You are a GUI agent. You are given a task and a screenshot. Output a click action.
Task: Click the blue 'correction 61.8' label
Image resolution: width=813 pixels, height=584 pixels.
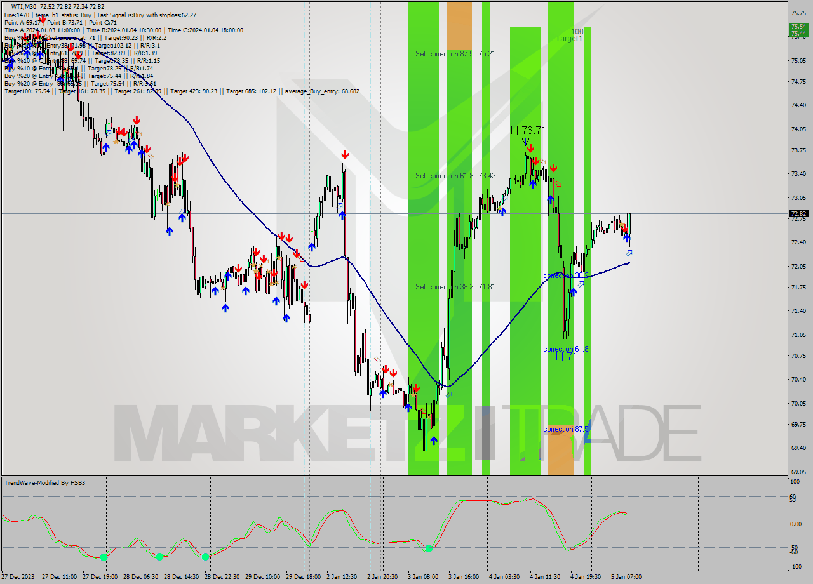click(x=566, y=349)
